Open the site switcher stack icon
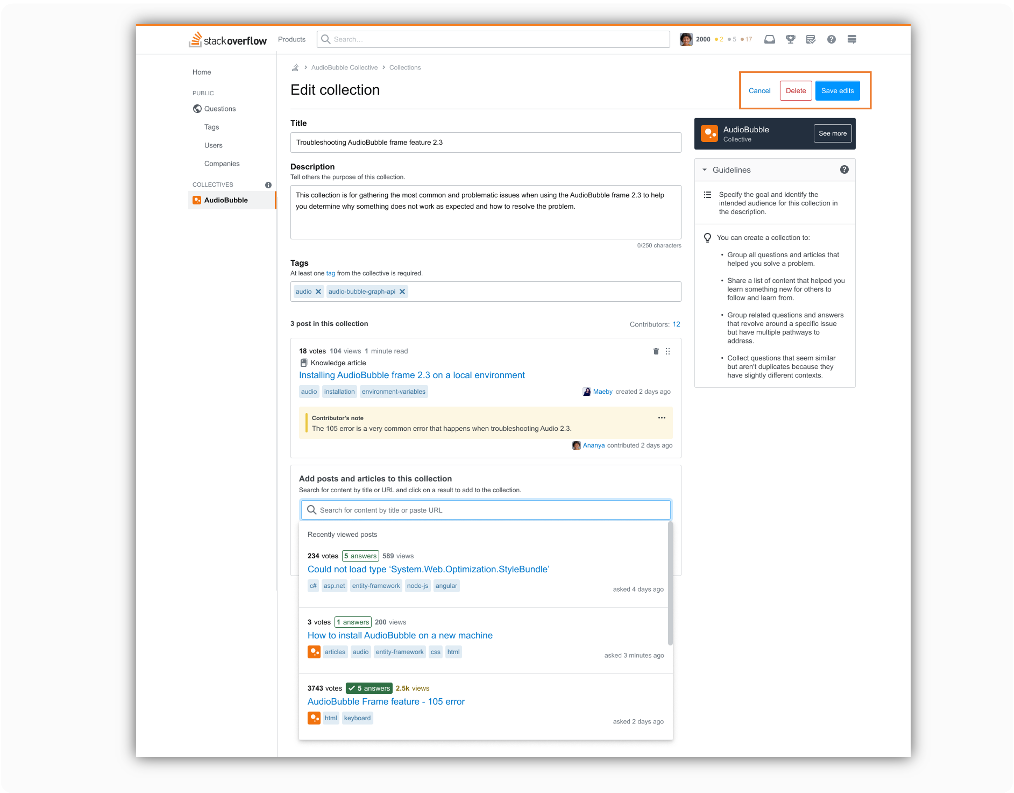The width and height of the screenshot is (1014, 793). (851, 39)
